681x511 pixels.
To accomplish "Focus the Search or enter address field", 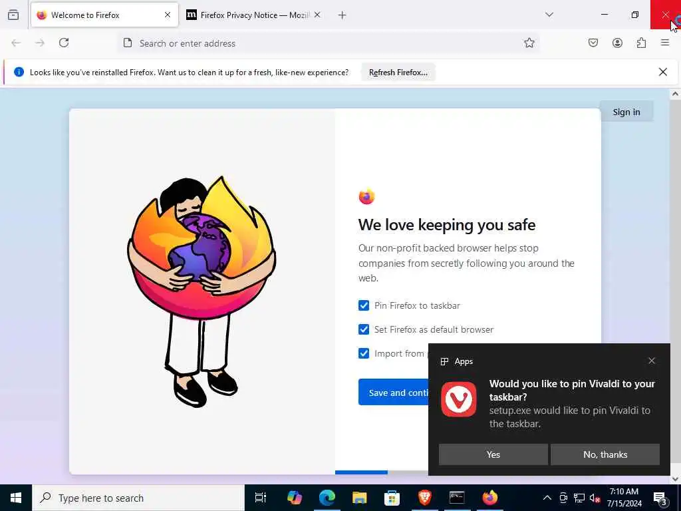I will 328,43.
